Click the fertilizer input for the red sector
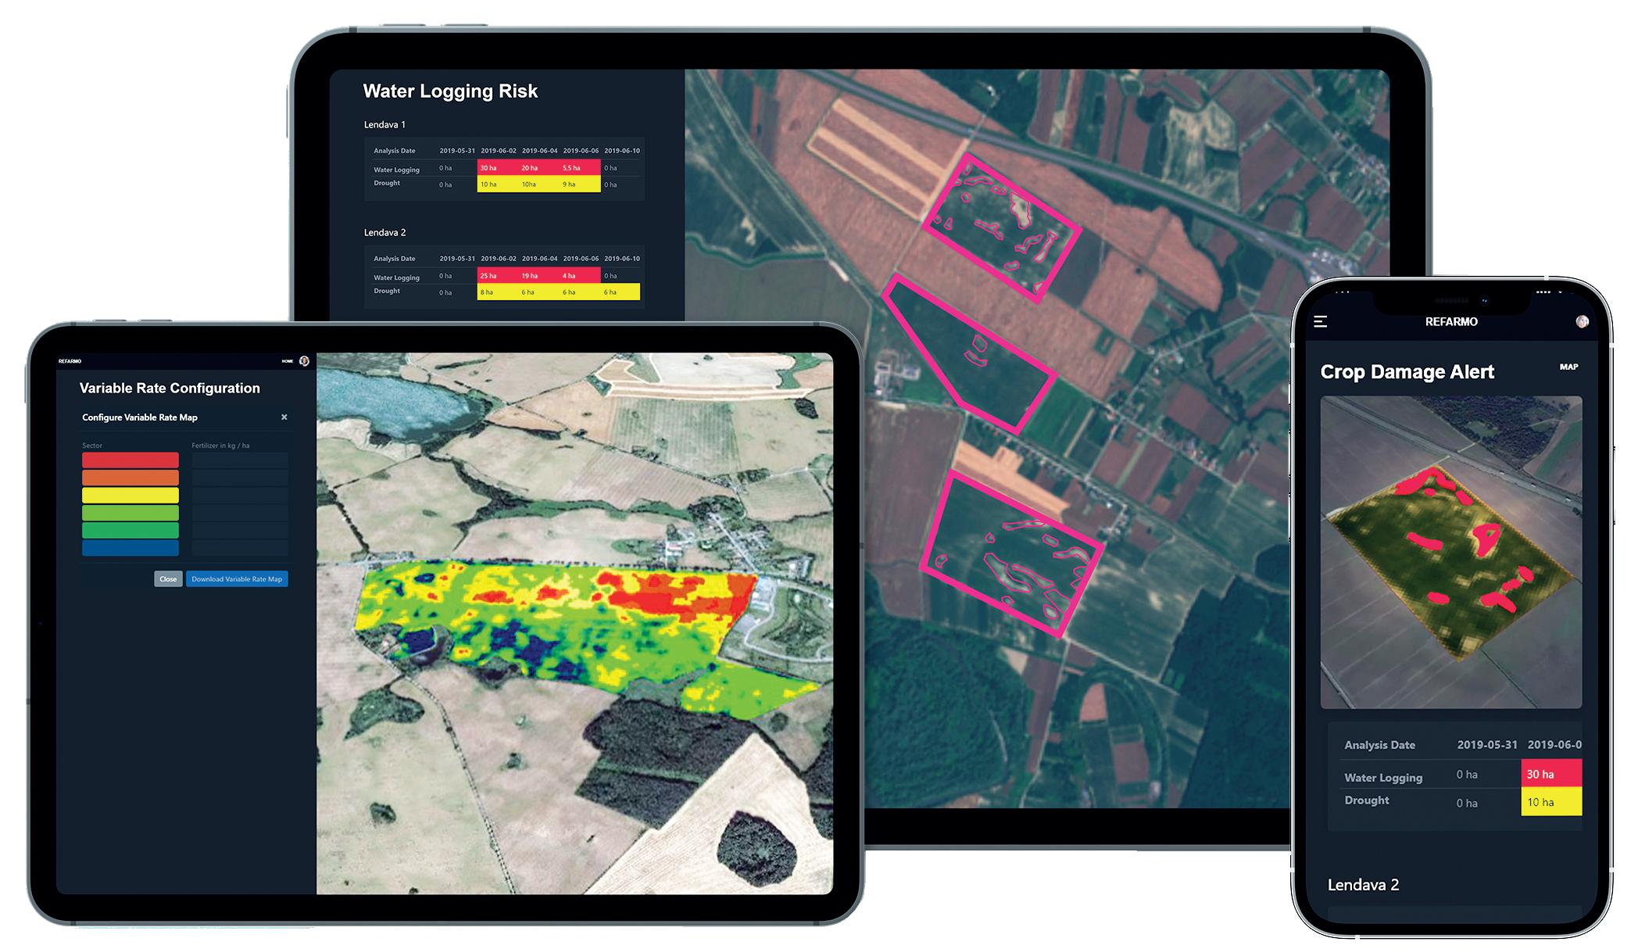Image resolution: width=1638 pixels, height=949 pixels. [240, 460]
